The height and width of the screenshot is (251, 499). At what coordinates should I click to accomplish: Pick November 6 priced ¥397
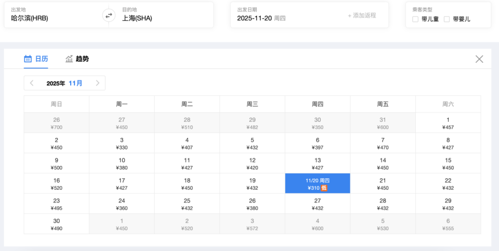(x=318, y=143)
